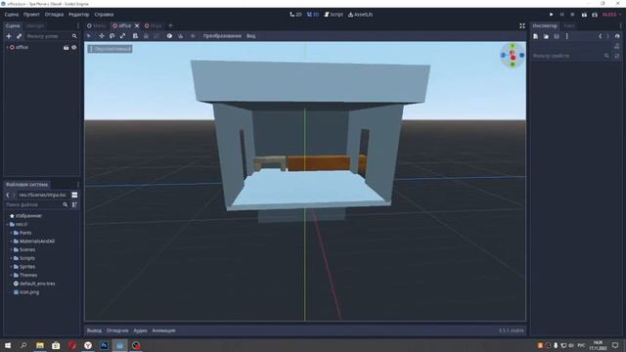626x352 pixels.
Task: Add a new scene tab
Action: pyautogui.click(x=170, y=26)
